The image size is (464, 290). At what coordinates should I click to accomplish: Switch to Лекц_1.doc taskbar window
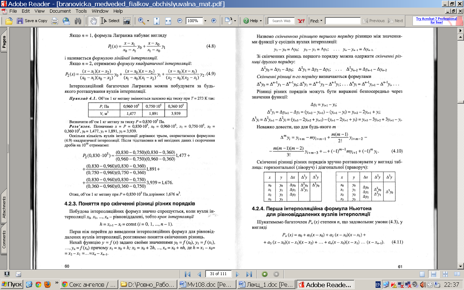(266, 285)
